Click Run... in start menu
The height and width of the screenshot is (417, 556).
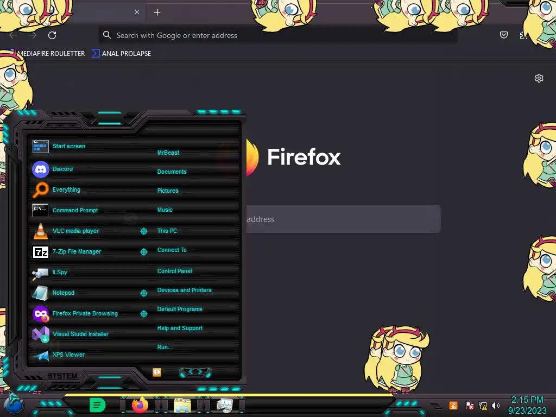(x=165, y=347)
